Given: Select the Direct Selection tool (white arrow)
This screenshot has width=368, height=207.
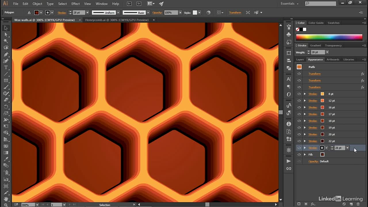Looking at the screenshot, I should (x=6, y=34).
